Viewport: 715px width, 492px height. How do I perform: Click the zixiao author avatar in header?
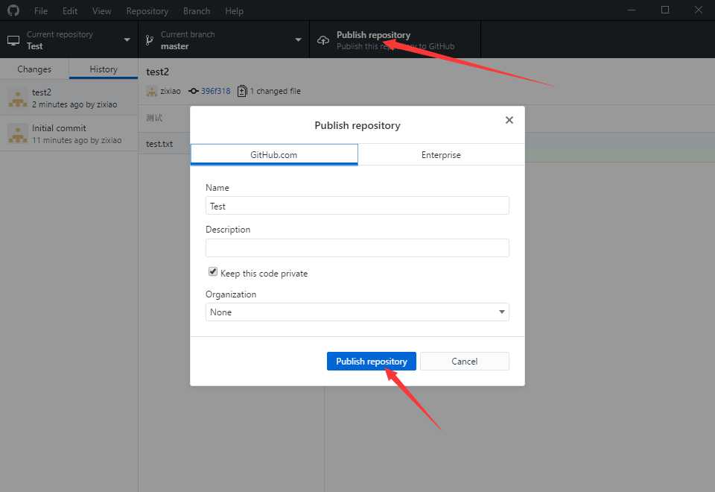151,91
